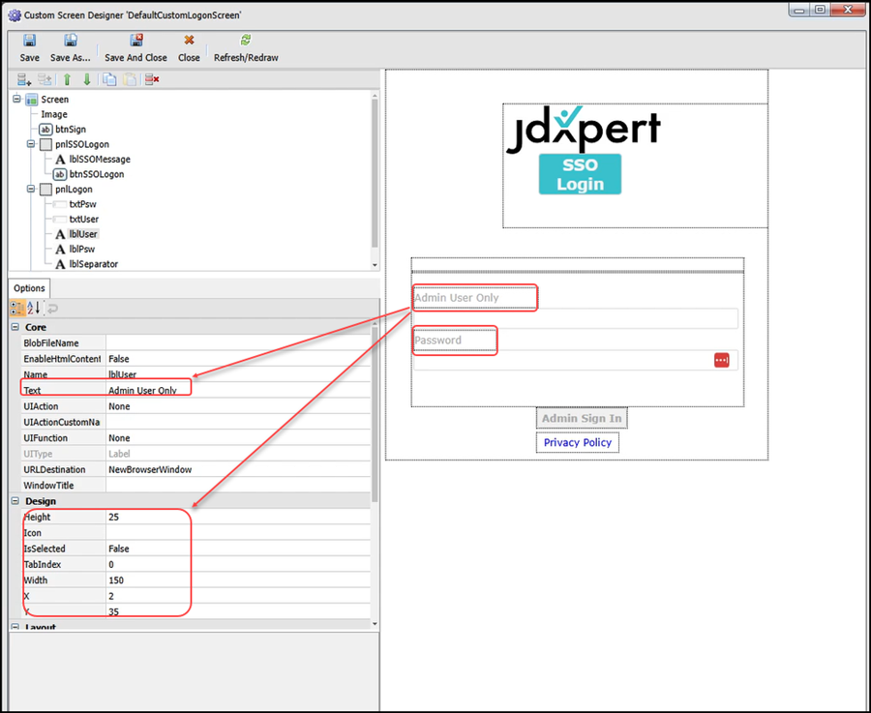Toggle categorized view in property grid
The height and width of the screenshot is (713, 871).
(17, 308)
